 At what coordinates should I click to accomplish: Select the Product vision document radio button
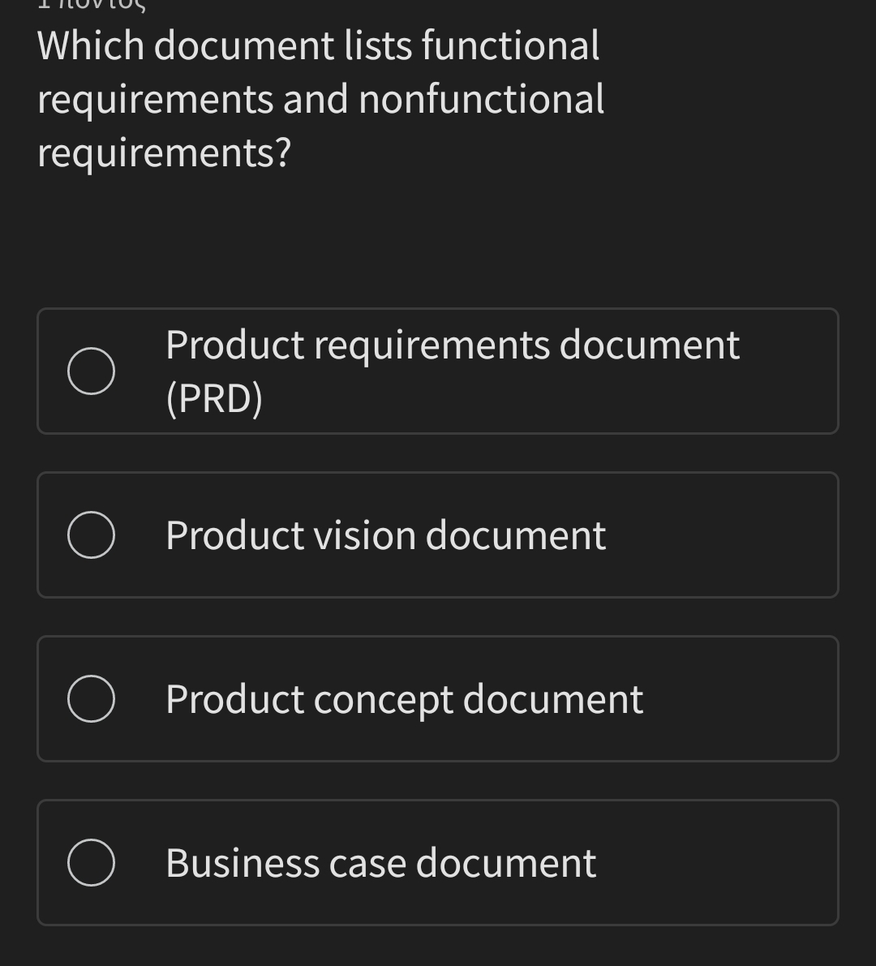pos(91,534)
